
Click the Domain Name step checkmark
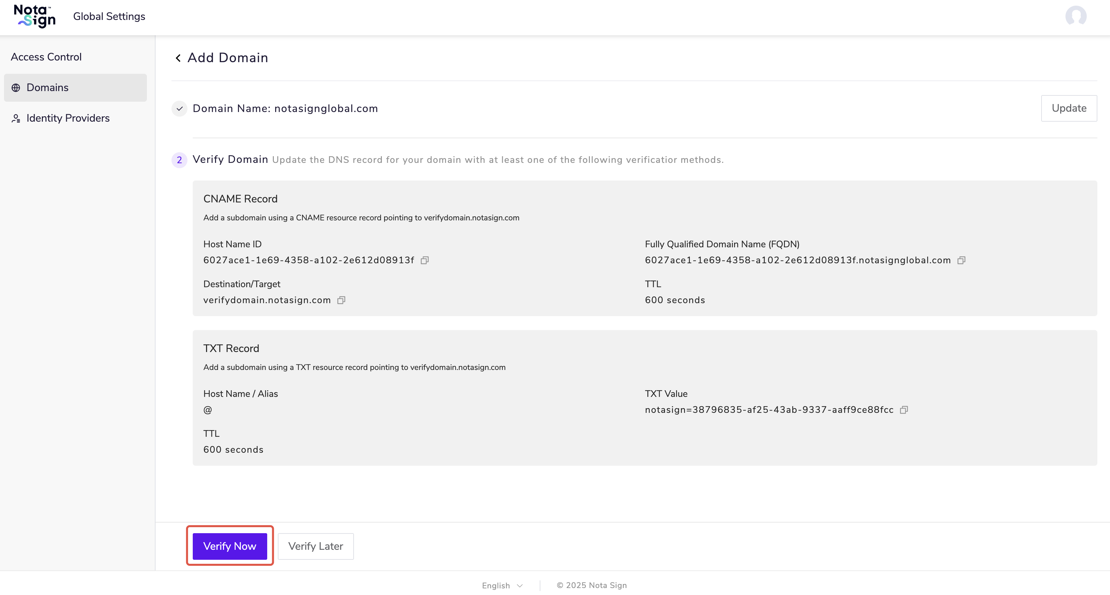pos(179,109)
